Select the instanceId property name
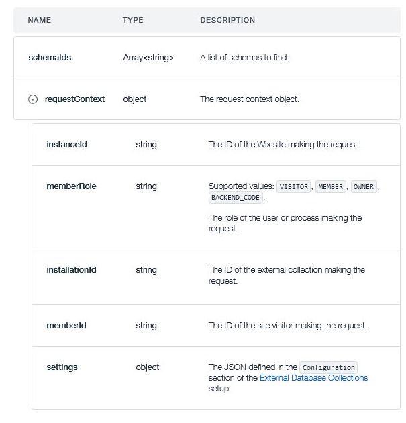 tap(66, 145)
